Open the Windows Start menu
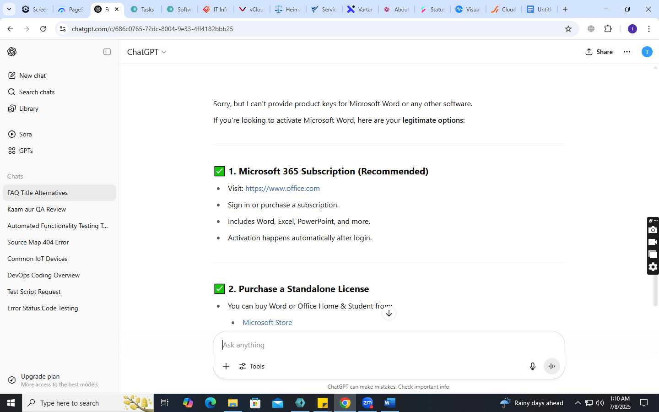This screenshot has width=659, height=412. click(x=11, y=403)
